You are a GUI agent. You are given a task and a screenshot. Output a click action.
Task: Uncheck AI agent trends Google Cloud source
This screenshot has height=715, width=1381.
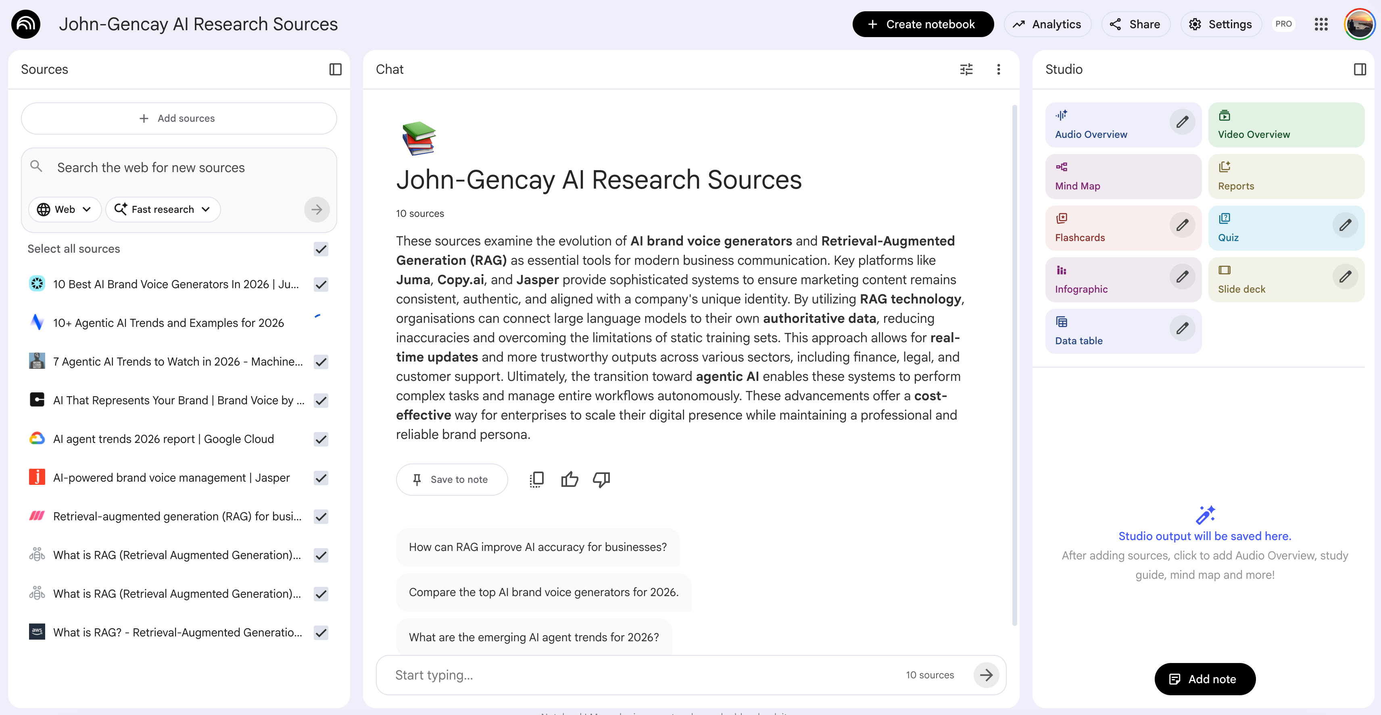pyautogui.click(x=321, y=439)
